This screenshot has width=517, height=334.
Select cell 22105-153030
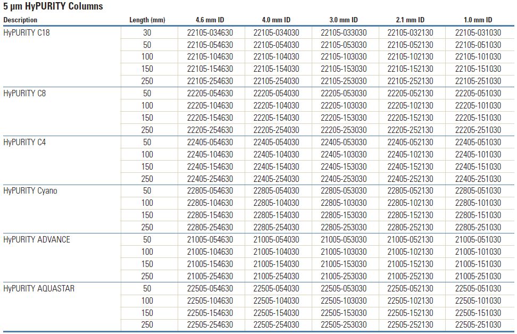click(x=344, y=69)
